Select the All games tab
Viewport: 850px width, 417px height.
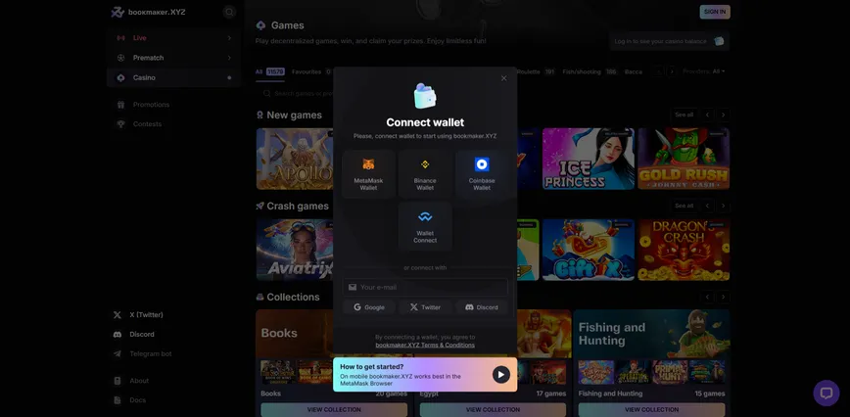tap(270, 72)
